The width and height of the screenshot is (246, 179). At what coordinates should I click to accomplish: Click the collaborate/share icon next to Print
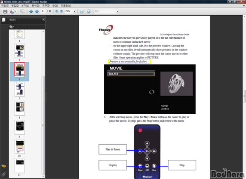[x=12, y=11]
